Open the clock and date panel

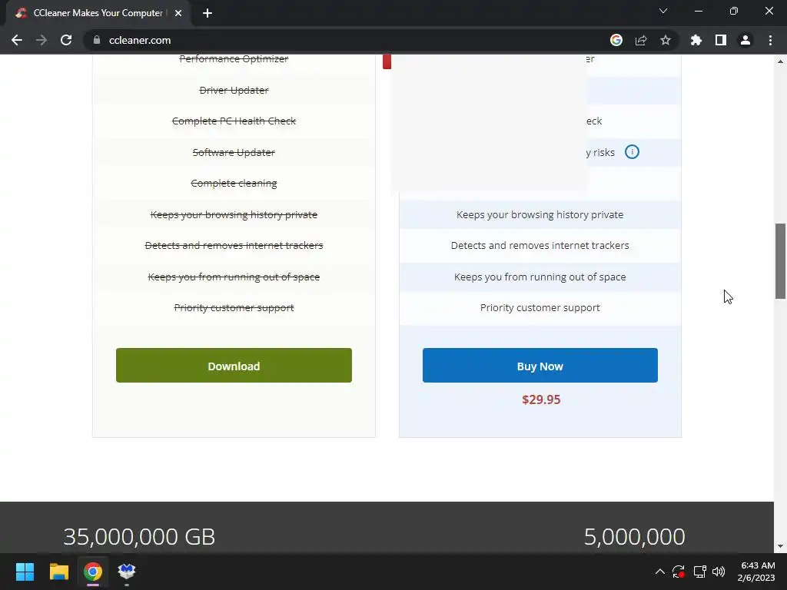[x=756, y=572]
